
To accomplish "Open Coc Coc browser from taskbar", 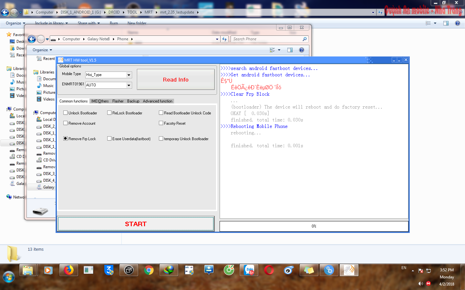I will [x=229, y=270].
